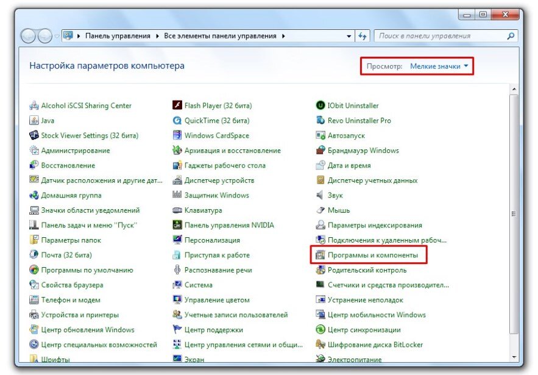Expand the root arrow before Панель управления
This screenshot has height=375, width=538.
coord(79,36)
